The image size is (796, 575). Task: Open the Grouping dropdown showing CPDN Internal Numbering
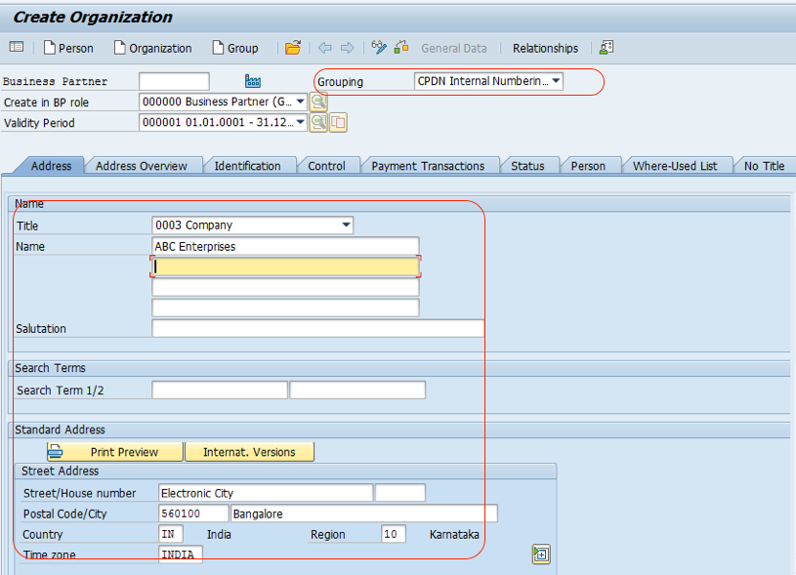coord(557,81)
